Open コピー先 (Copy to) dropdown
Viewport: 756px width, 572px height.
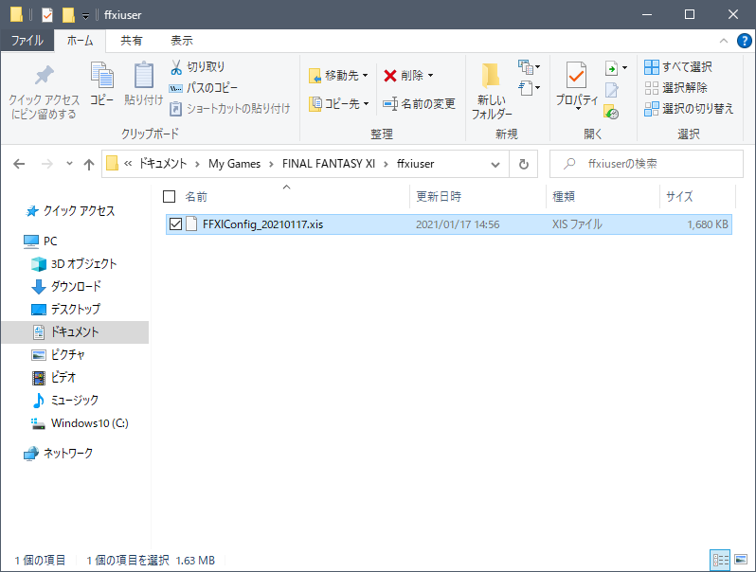pyautogui.click(x=339, y=103)
